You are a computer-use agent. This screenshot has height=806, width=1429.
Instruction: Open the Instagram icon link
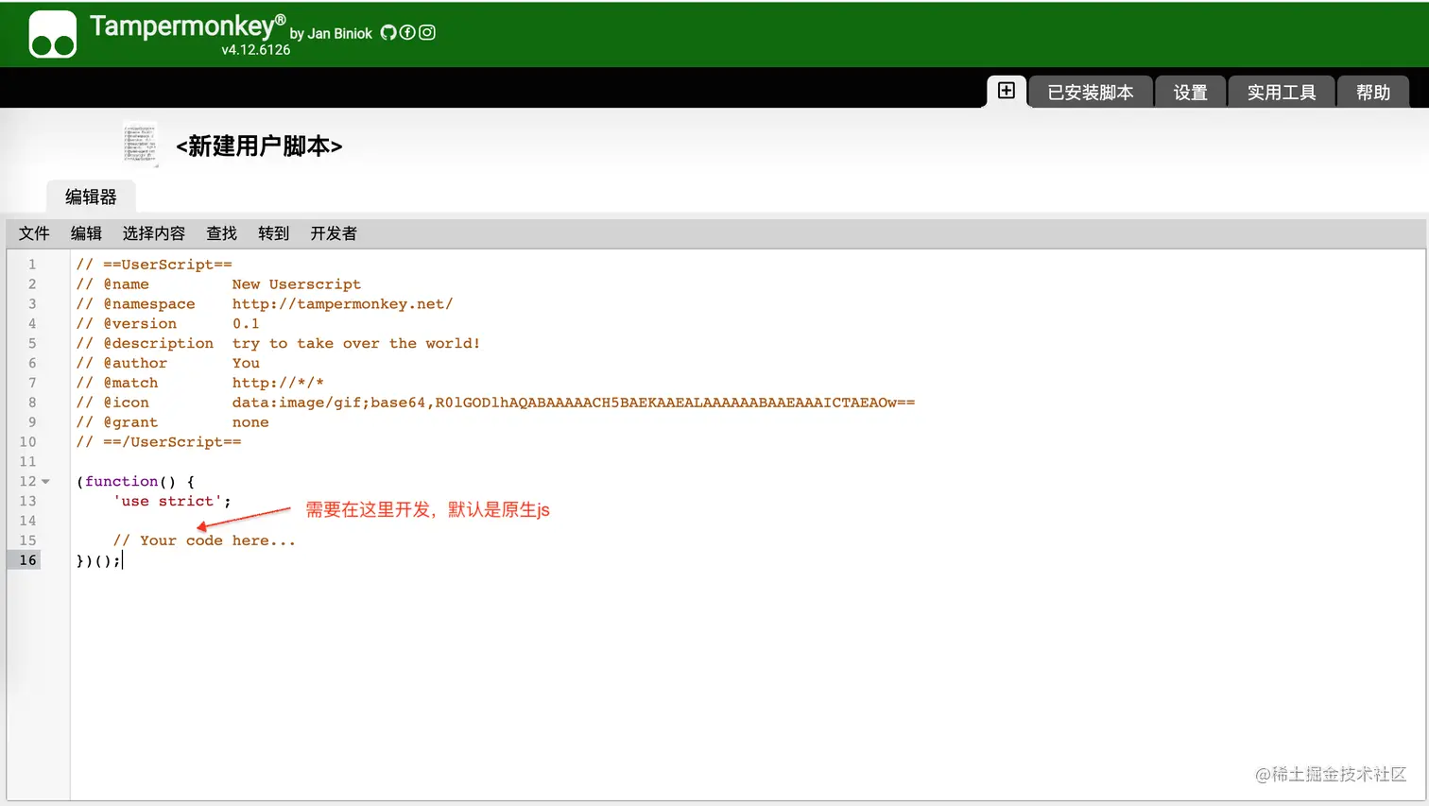coord(427,32)
